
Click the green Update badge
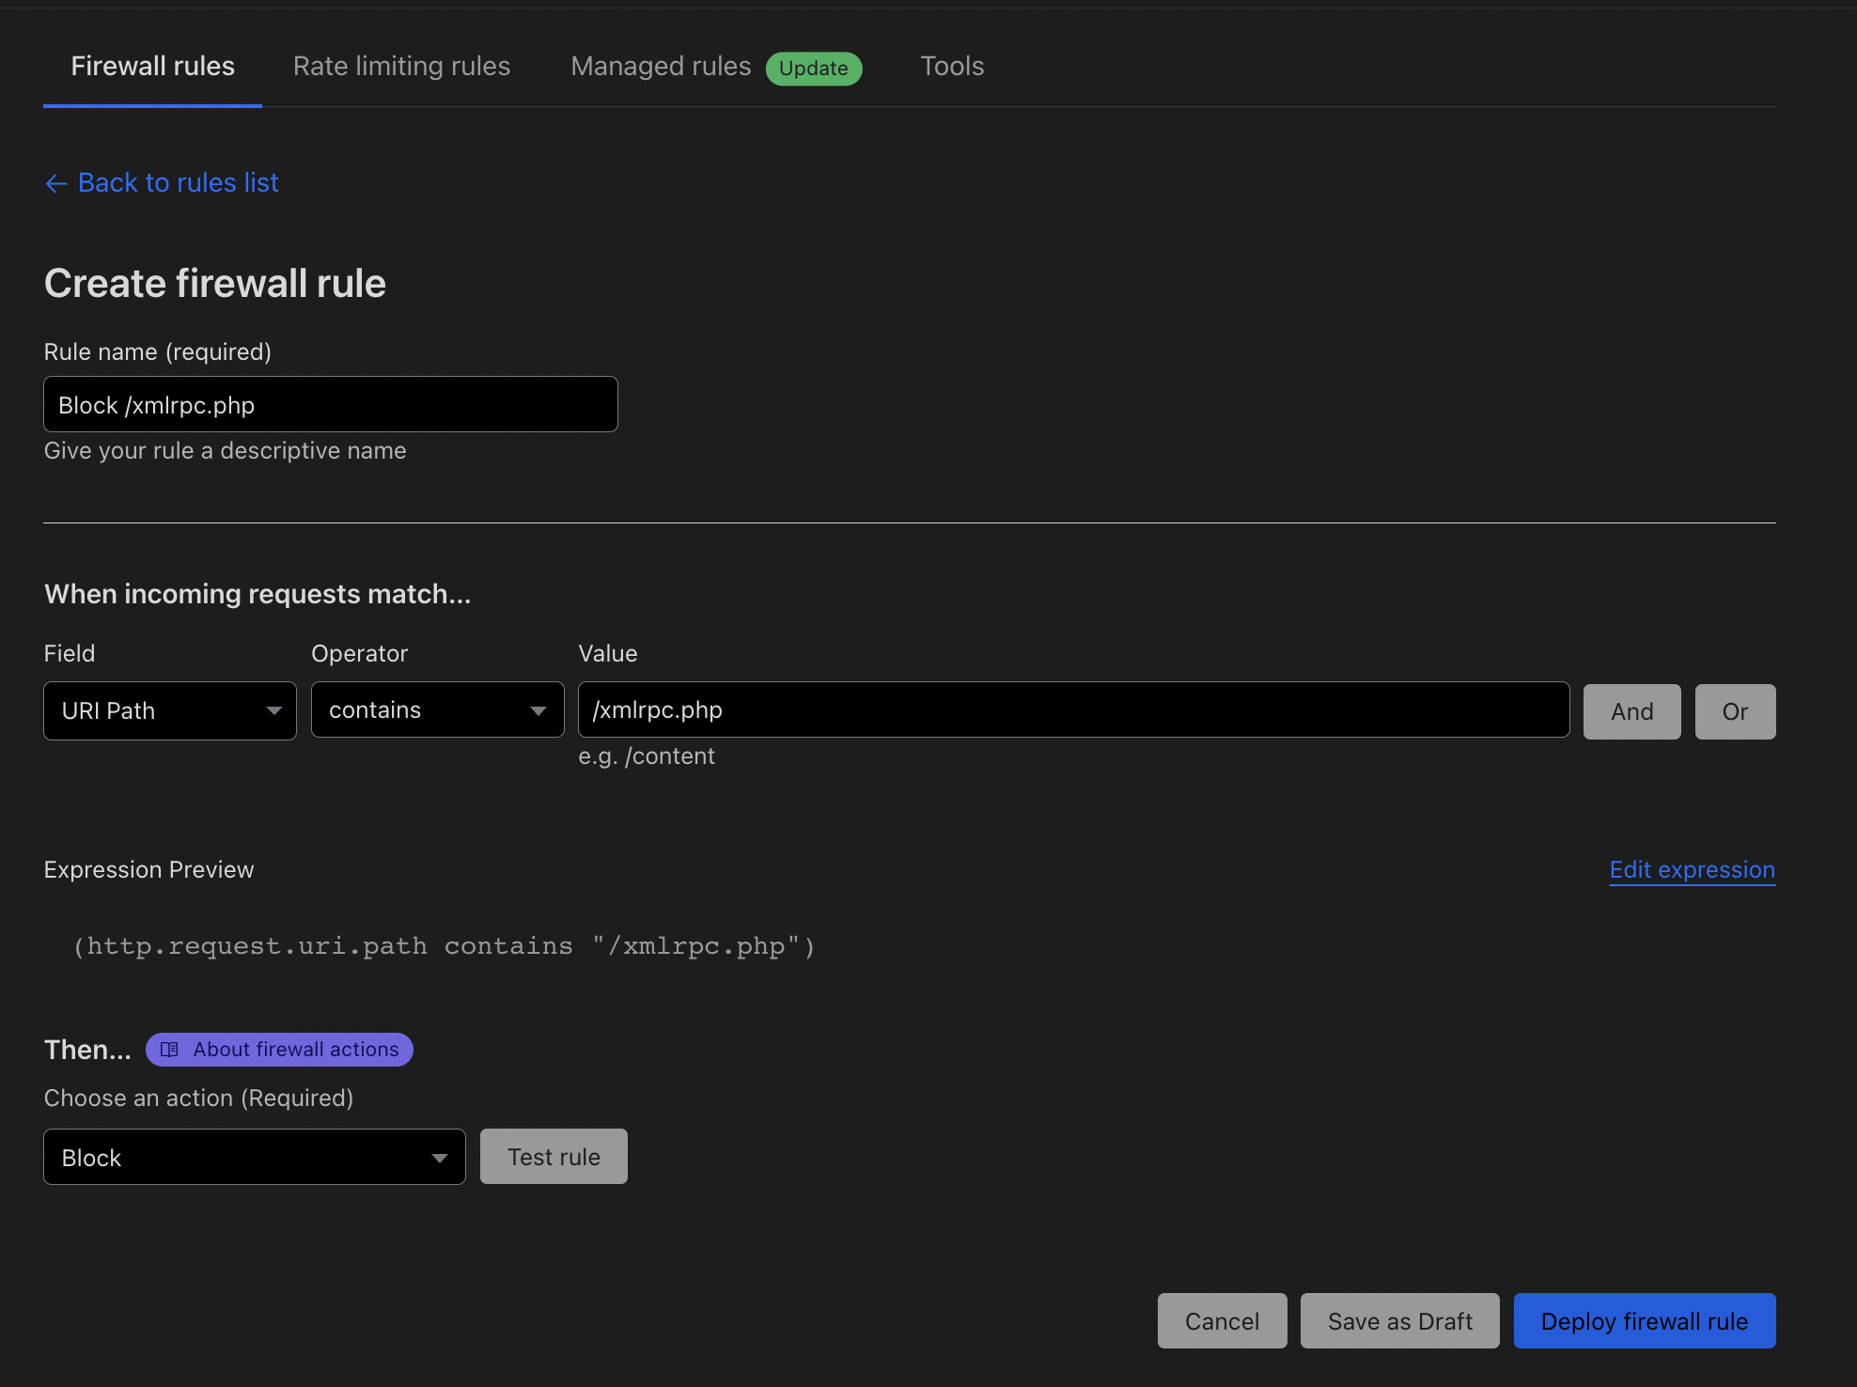(x=813, y=69)
